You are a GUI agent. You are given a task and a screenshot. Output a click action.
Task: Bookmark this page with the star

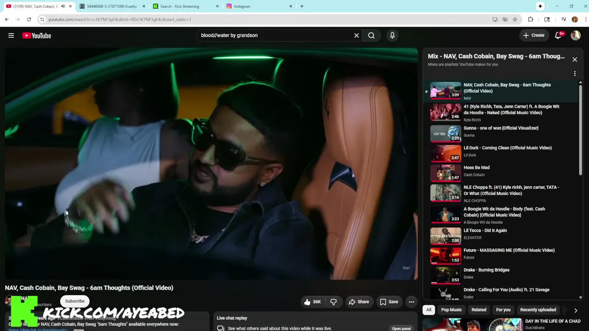click(x=515, y=19)
